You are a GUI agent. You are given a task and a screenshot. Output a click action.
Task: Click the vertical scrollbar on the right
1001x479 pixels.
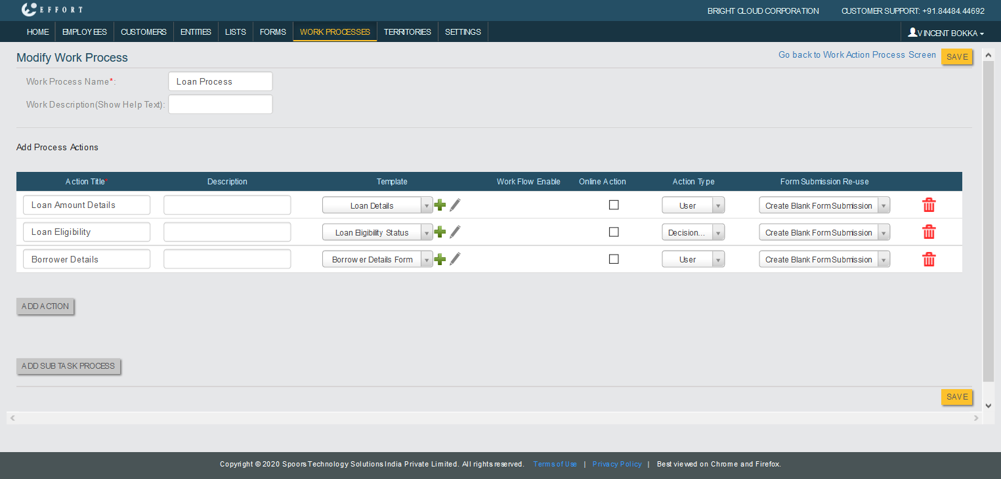(988, 217)
